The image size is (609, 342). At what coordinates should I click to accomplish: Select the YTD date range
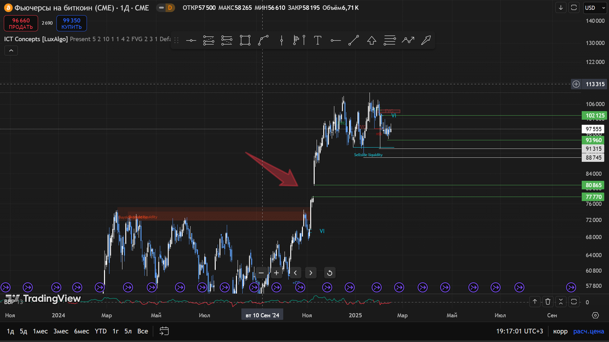tap(101, 331)
